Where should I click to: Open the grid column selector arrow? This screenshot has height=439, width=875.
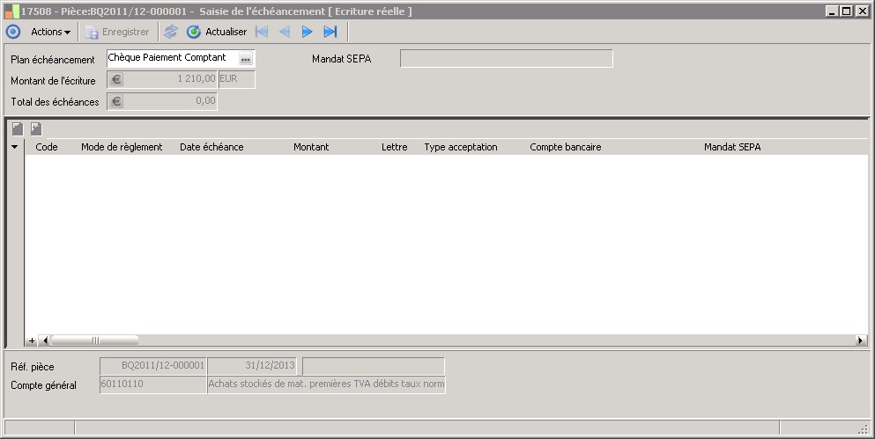click(x=14, y=147)
